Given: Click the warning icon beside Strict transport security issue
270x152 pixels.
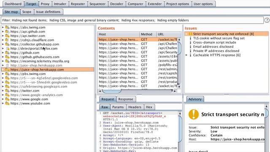Looking at the screenshot, I should [x=190, y=34].
